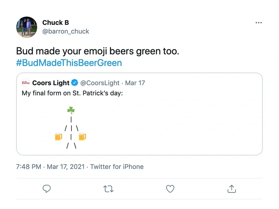The width and height of the screenshot is (279, 209).
Task: Open the Chuck B display name
Action: [55, 23]
